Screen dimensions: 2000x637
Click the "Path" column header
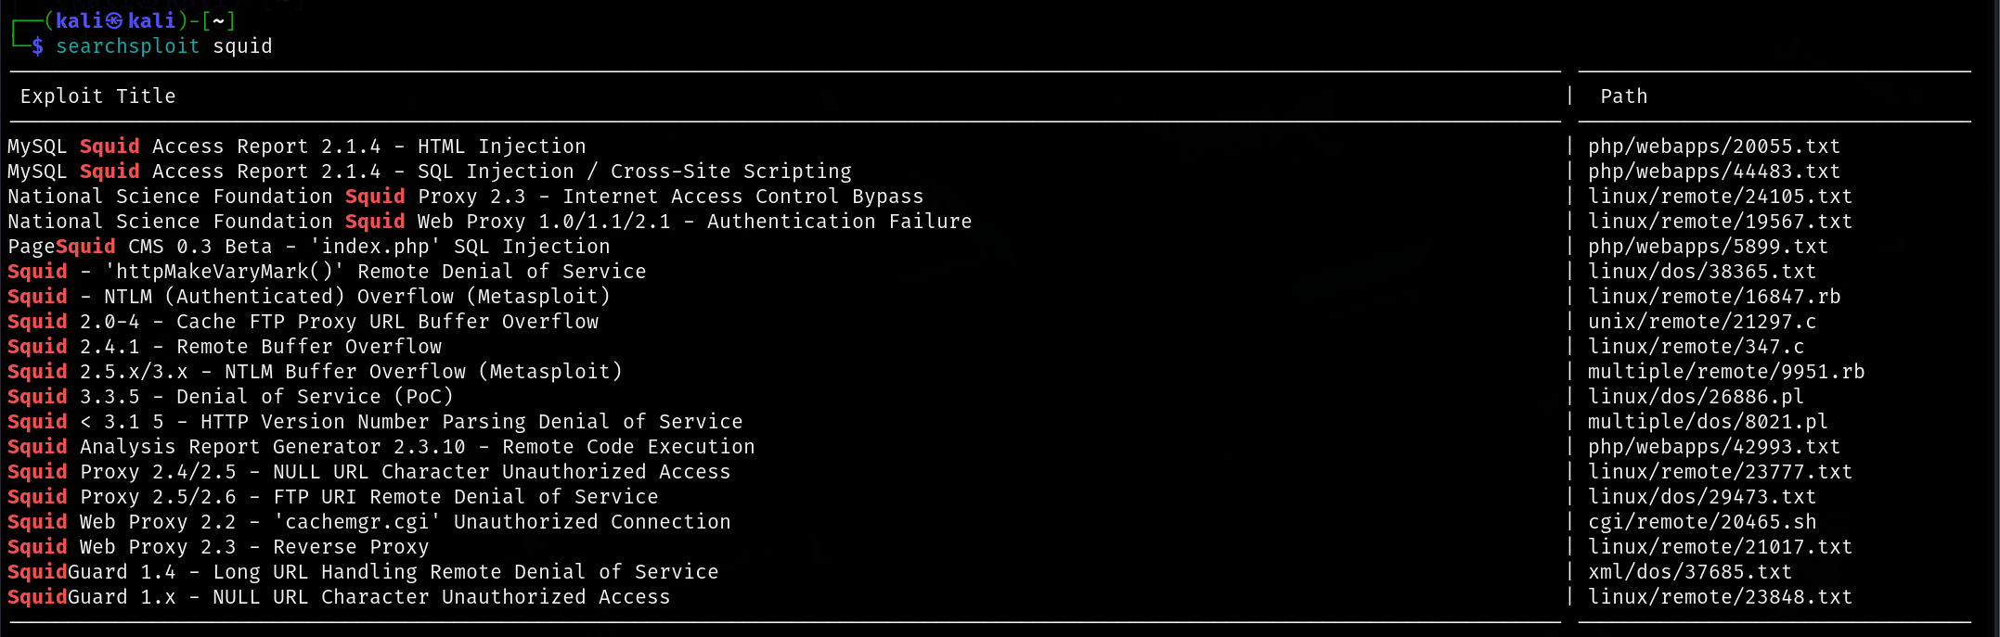[x=1623, y=96]
